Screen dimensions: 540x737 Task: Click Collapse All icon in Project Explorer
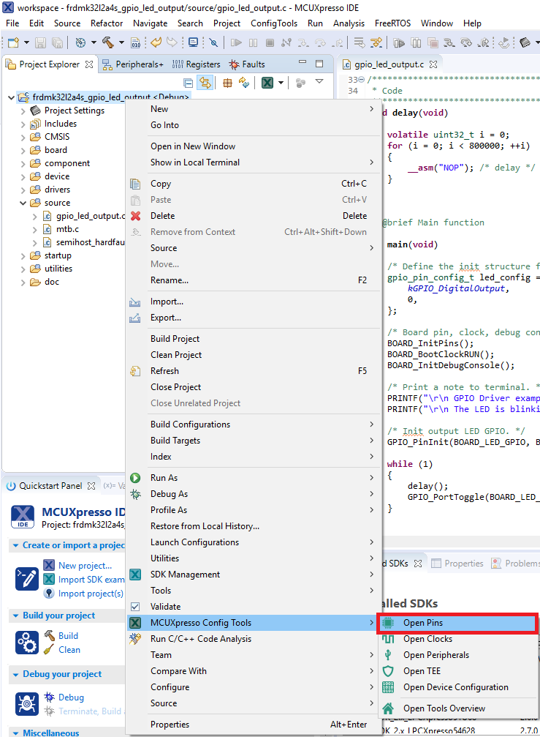tap(188, 83)
